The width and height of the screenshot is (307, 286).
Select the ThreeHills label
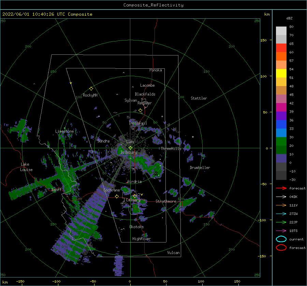tap(171, 149)
